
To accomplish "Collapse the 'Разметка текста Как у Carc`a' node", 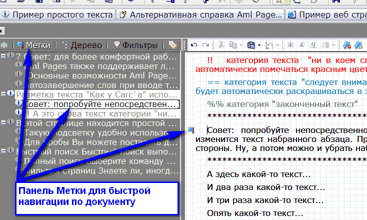I will [x=3, y=93].
